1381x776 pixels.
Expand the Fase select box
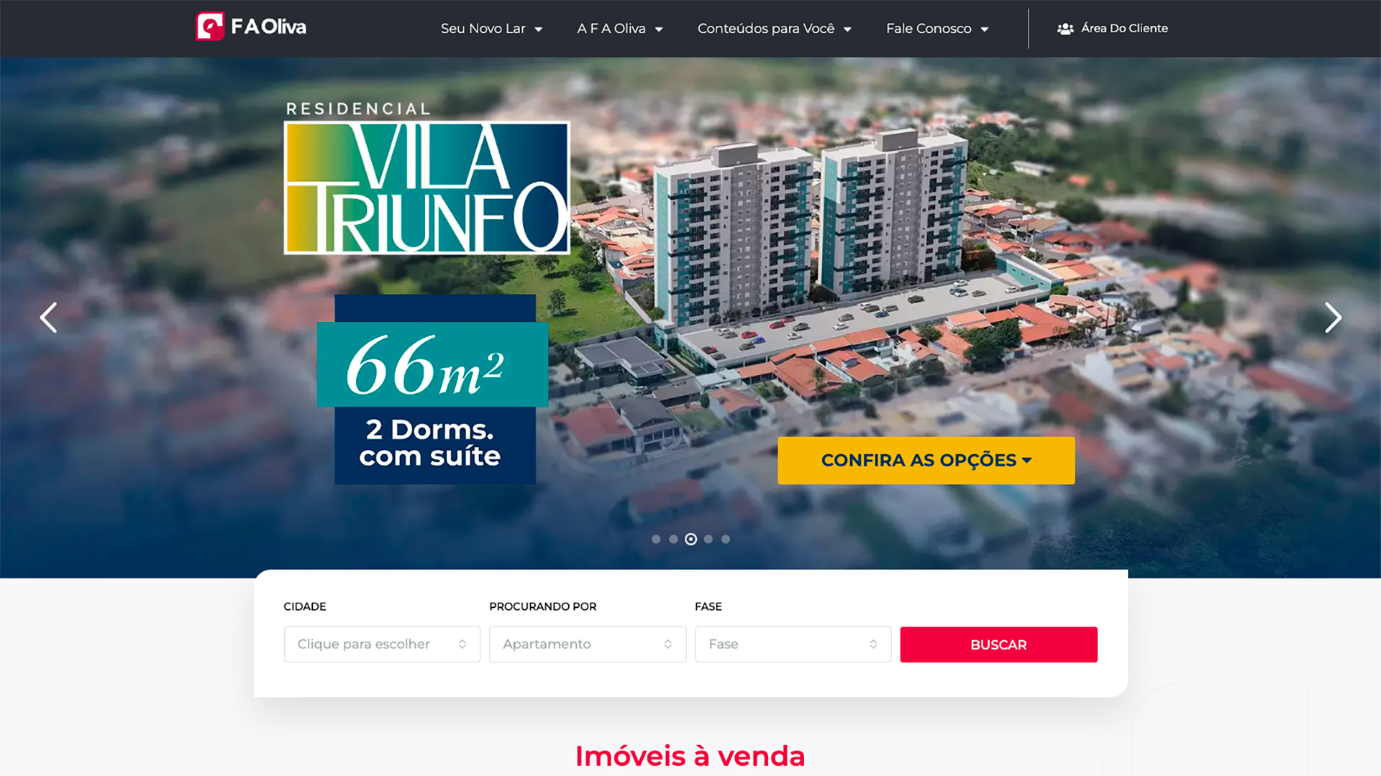(793, 645)
